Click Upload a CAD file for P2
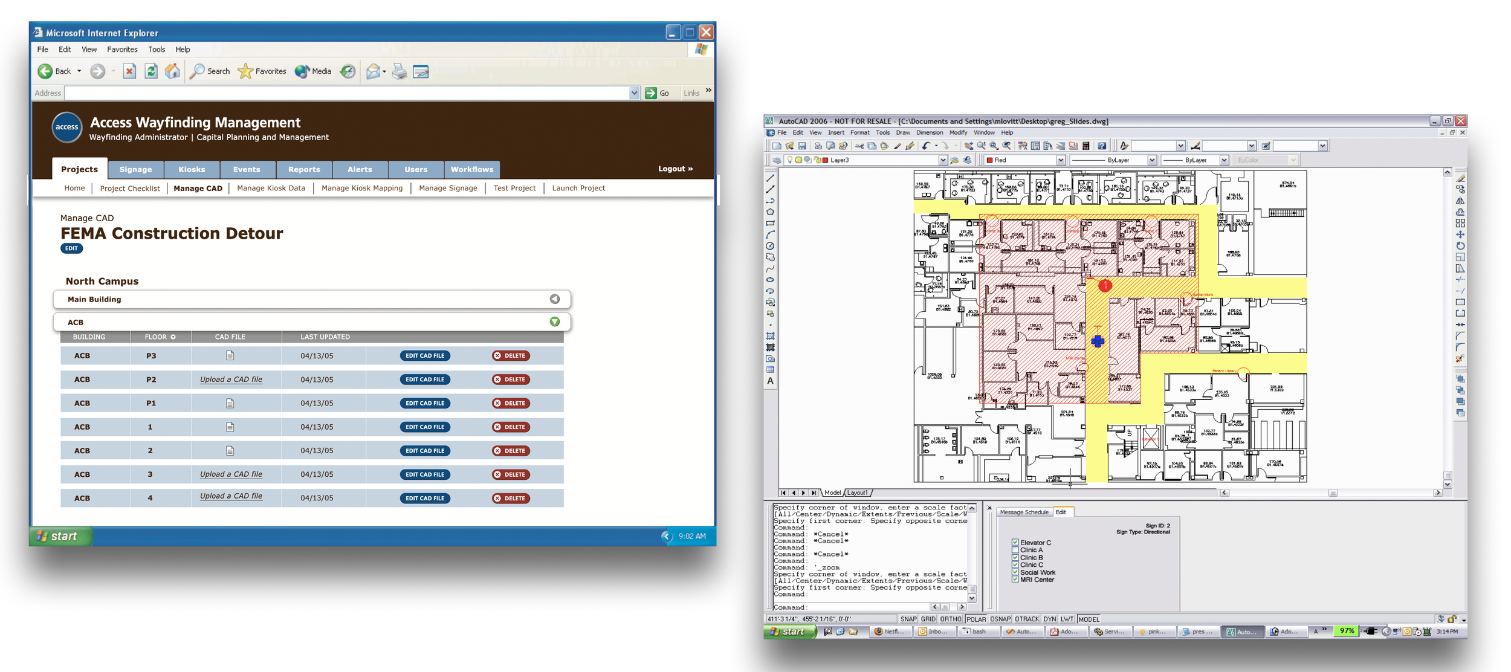 [231, 380]
